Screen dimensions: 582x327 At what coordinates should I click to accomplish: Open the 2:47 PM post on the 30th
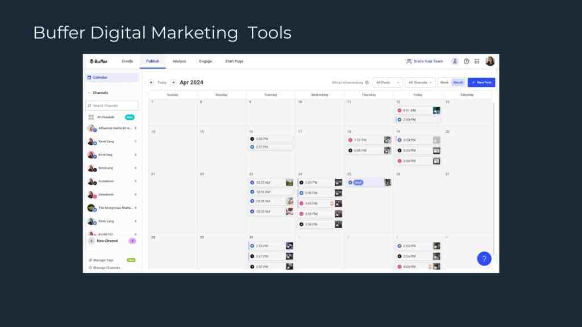(271, 267)
